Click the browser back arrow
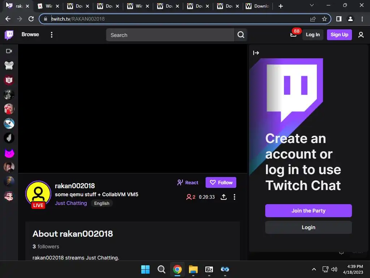370x278 pixels. pos(8,19)
